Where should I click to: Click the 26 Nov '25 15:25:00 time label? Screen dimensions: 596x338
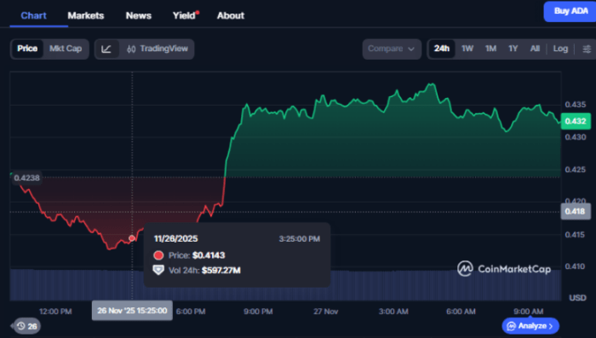(x=132, y=311)
